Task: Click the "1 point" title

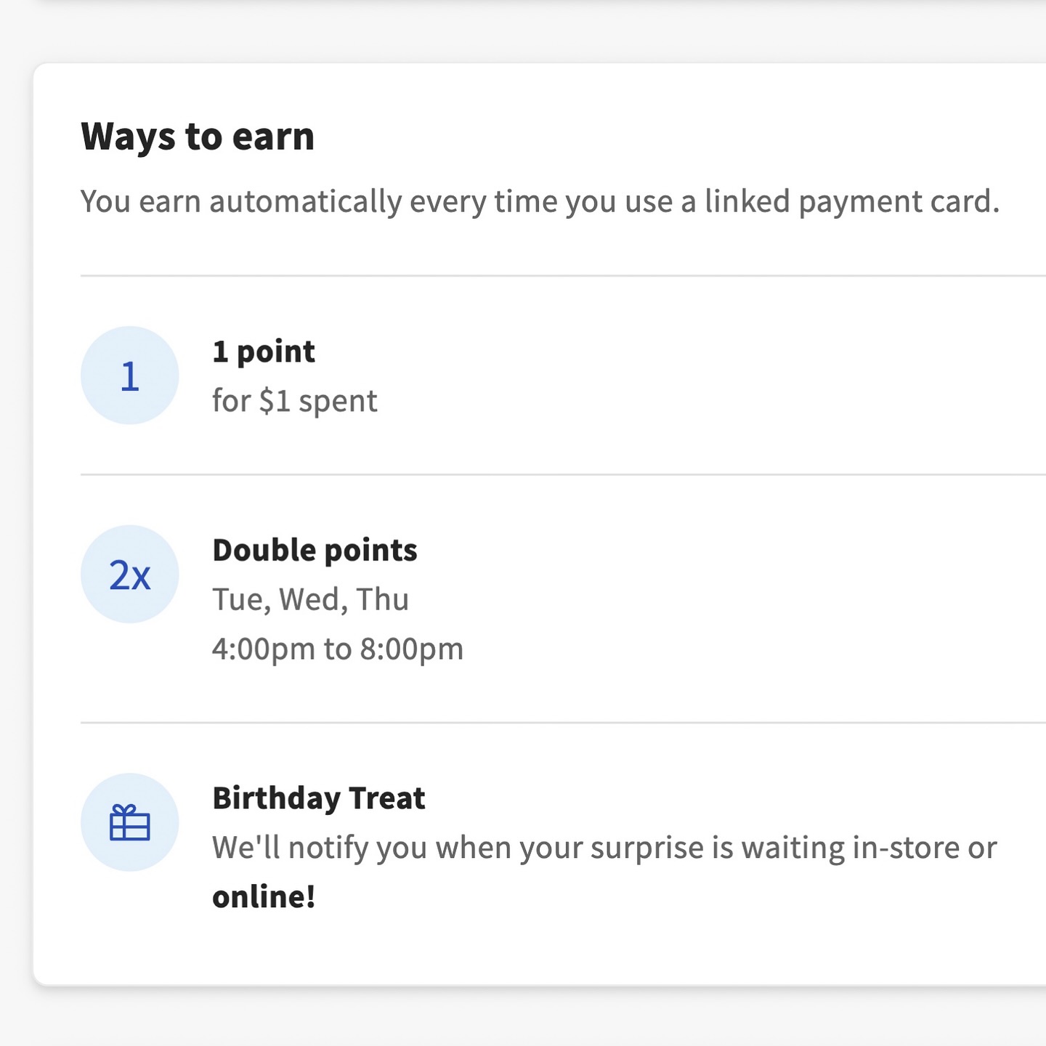Action: tap(264, 352)
